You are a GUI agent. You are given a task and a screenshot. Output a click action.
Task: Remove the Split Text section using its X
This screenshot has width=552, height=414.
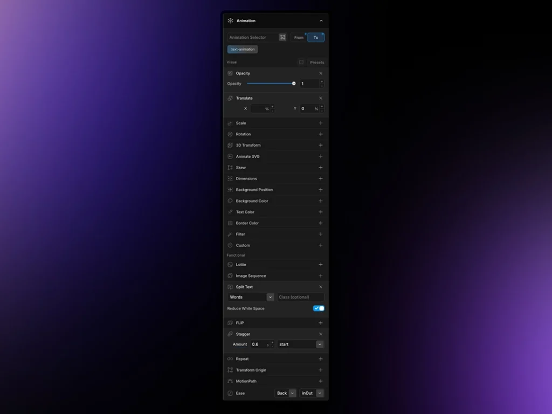[321, 287]
